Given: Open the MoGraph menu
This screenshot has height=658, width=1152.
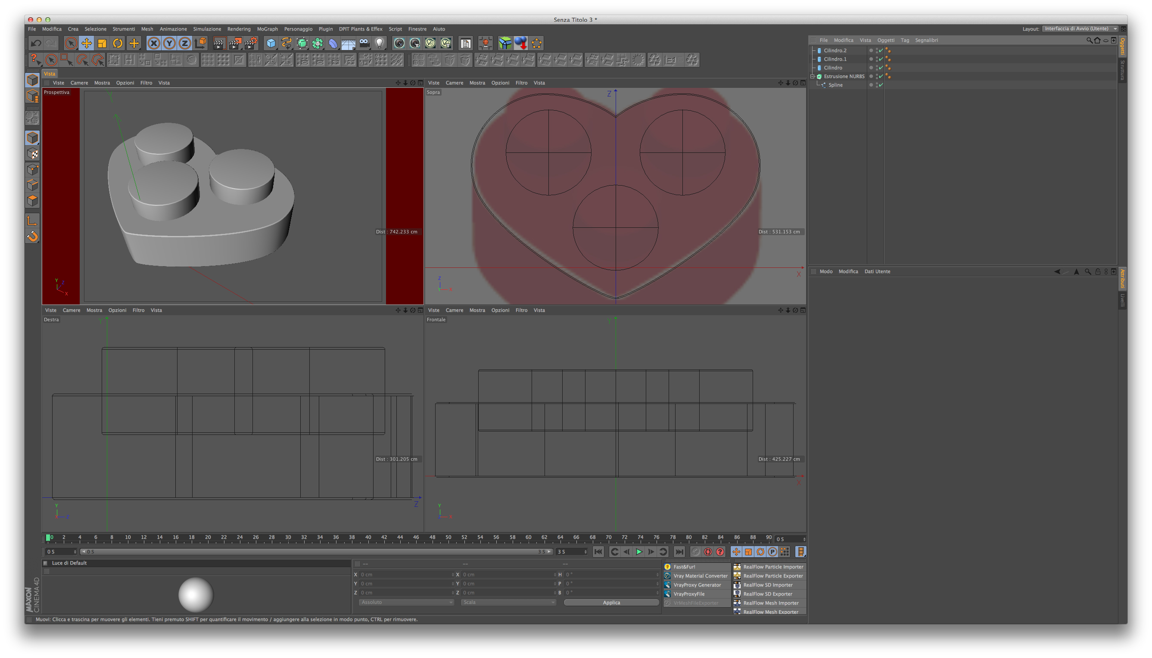Looking at the screenshot, I should [x=267, y=29].
